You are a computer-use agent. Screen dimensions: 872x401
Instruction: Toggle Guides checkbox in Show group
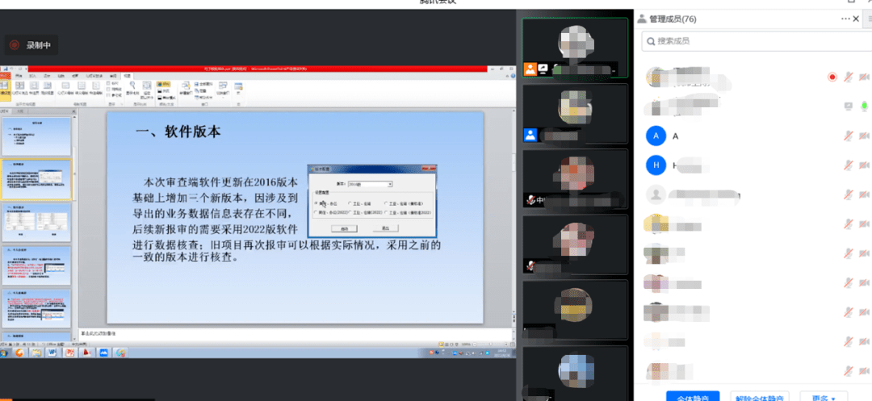point(108,95)
